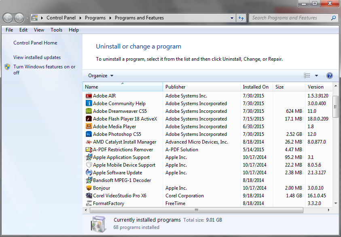Click the Adobe Media Player icon
Screen dimensions: 341x237
[x=89, y=127]
